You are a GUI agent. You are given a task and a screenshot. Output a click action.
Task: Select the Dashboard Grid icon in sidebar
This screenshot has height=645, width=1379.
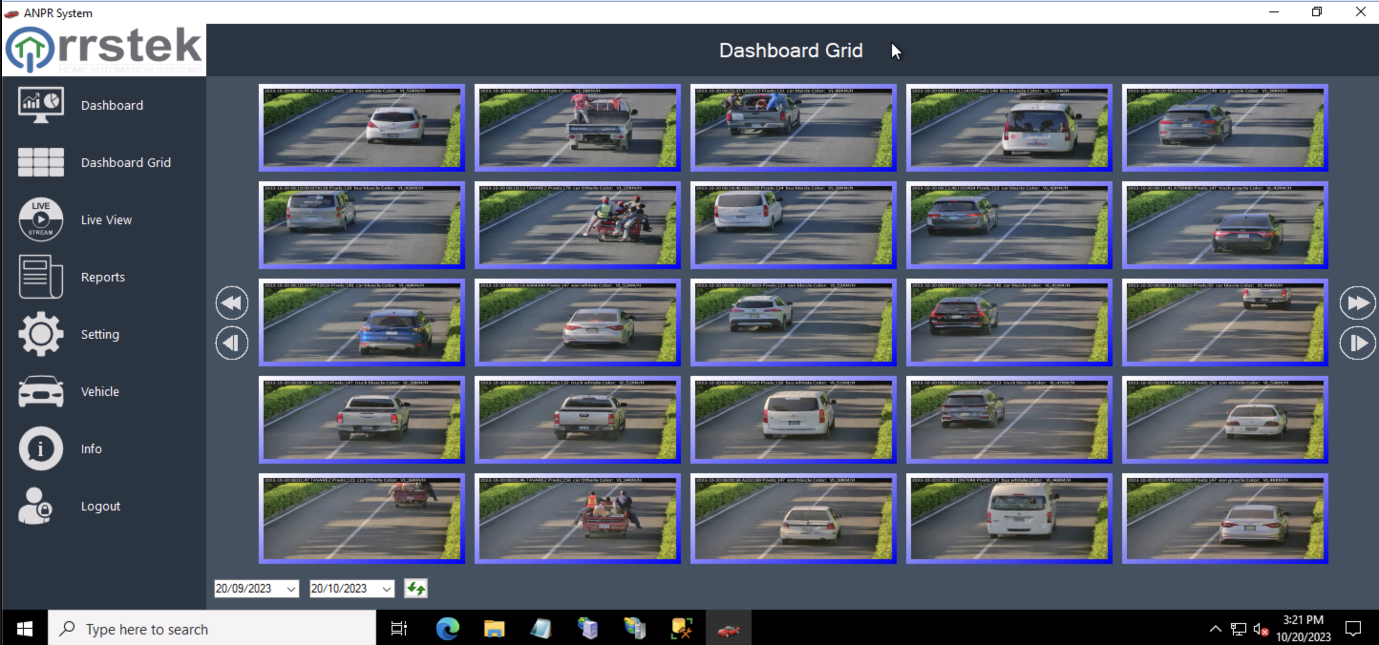pos(41,162)
